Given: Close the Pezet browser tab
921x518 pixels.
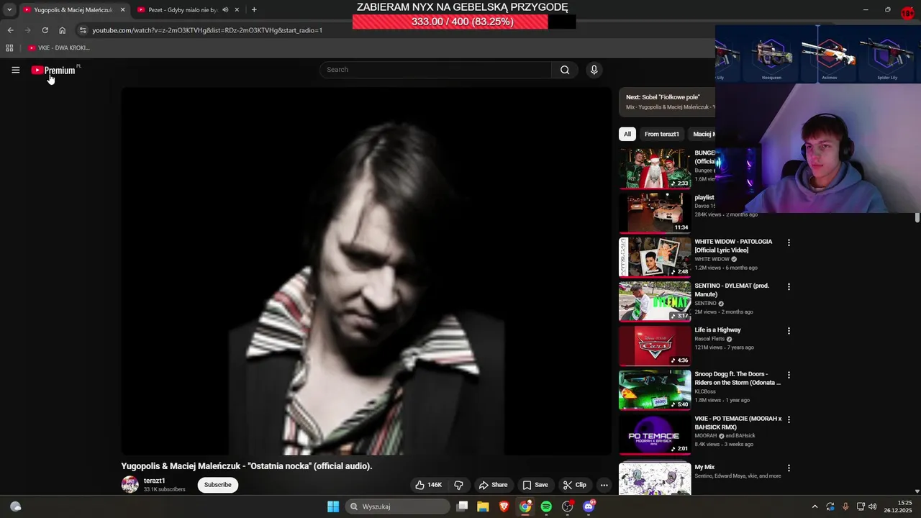Looking at the screenshot, I should (x=237, y=10).
